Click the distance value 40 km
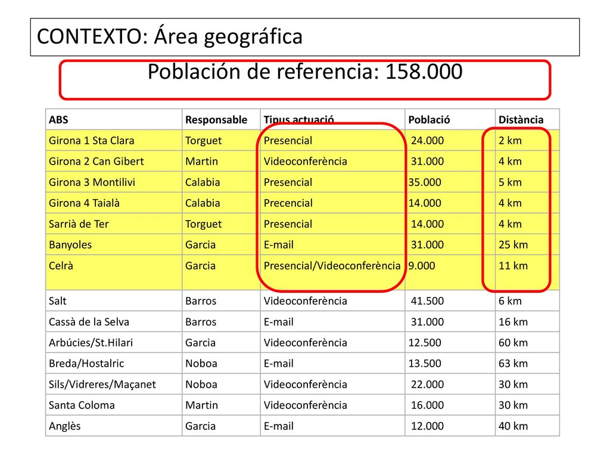 pos(513,426)
